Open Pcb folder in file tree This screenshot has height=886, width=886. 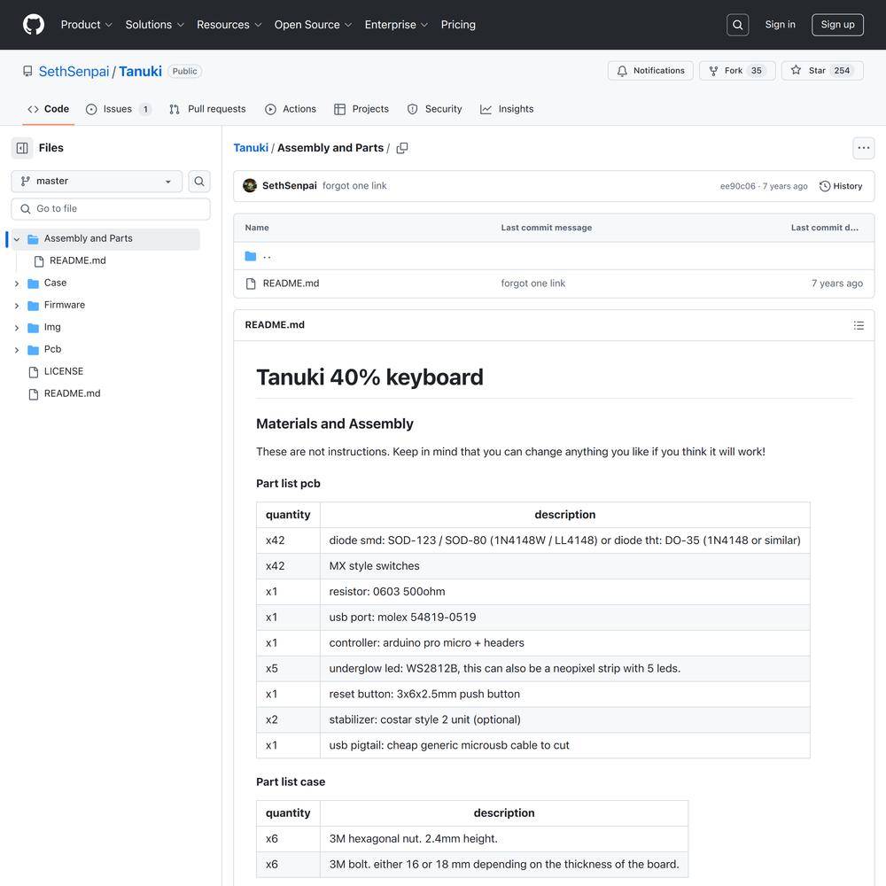click(52, 349)
